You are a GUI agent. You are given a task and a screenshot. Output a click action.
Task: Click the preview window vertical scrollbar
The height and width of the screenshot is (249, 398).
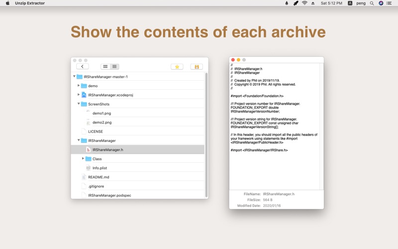[x=321, y=126]
